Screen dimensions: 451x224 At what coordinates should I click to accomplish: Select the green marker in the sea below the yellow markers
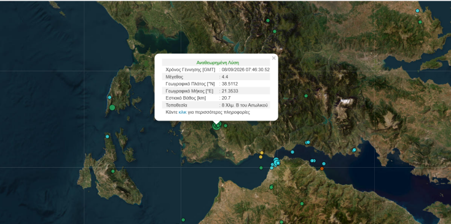coord(261,168)
